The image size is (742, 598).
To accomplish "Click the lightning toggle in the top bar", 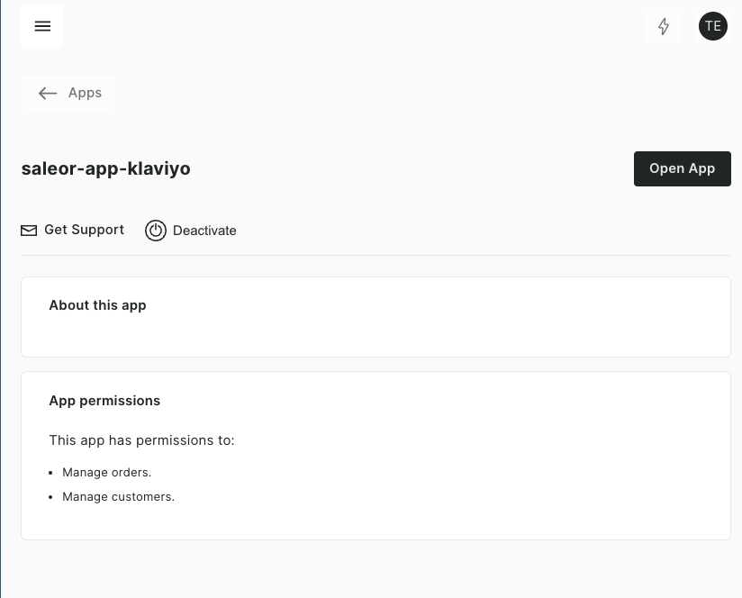I will 664,26.
